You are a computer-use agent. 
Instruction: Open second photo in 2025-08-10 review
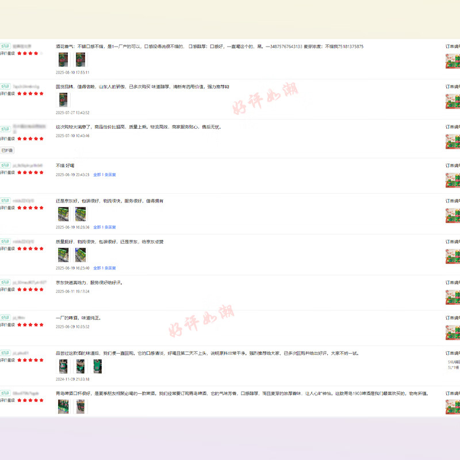(80, 60)
